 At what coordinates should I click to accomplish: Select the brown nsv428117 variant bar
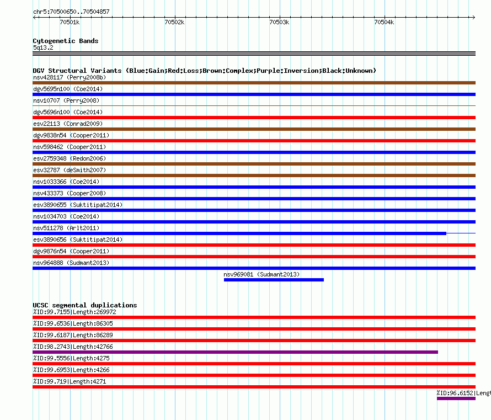click(x=254, y=83)
